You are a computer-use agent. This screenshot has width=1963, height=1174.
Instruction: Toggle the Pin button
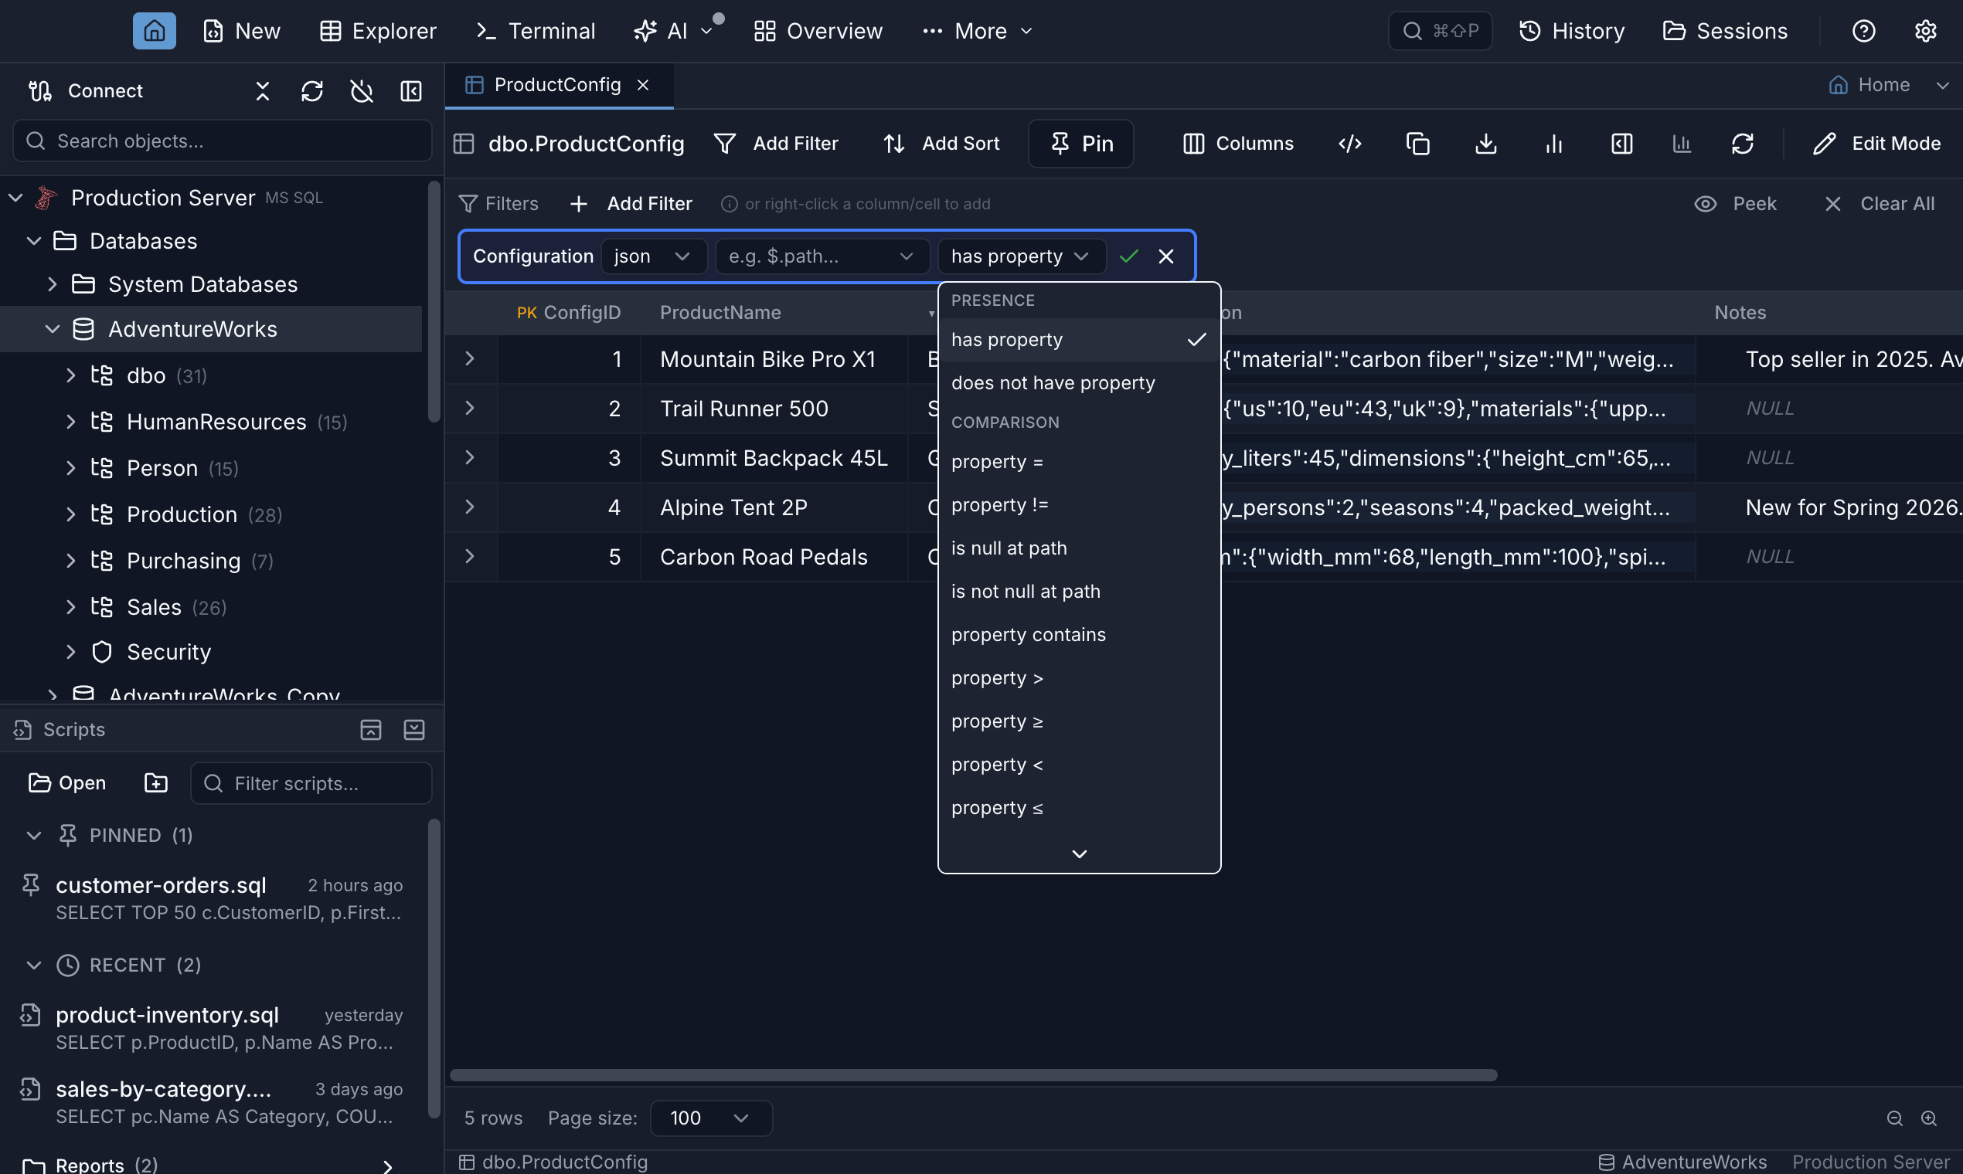1080,143
